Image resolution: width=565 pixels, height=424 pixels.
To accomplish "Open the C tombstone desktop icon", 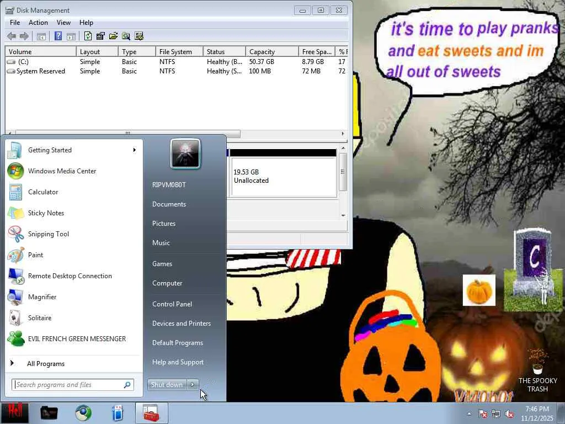I will pos(534,269).
